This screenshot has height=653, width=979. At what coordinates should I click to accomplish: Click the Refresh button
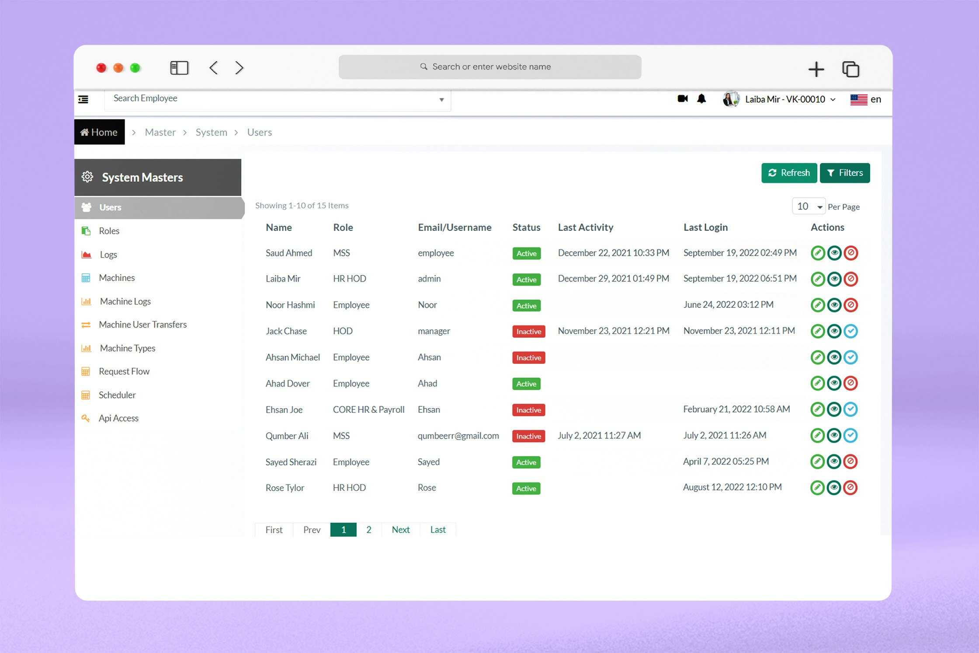click(x=789, y=173)
